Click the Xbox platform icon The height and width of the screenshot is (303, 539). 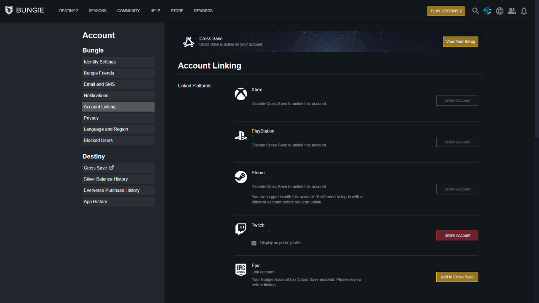[240, 94]
